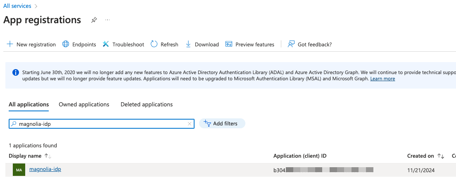Click the Preview features label
This screenshot has width=456, height=185.
coord(255,45)
